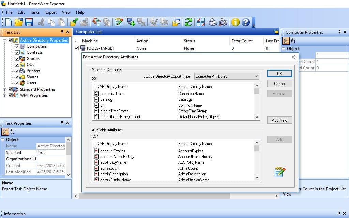
Task: Click the Paste icon on the toolbar
Action: coord(62,22)
